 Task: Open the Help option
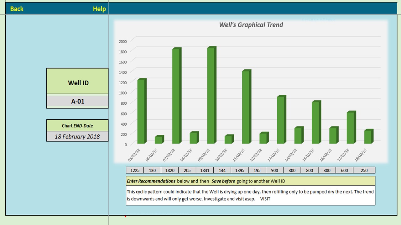[99, 9]
